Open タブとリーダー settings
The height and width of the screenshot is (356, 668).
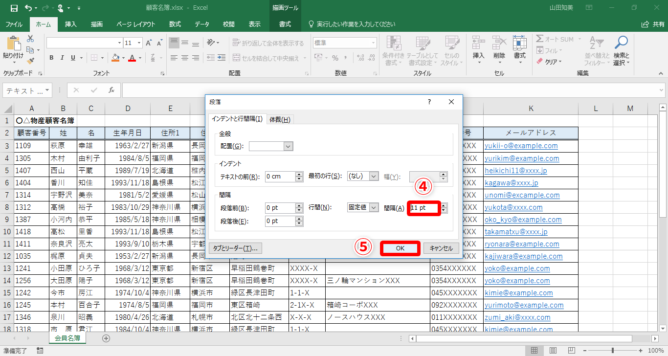pos(236,248)
